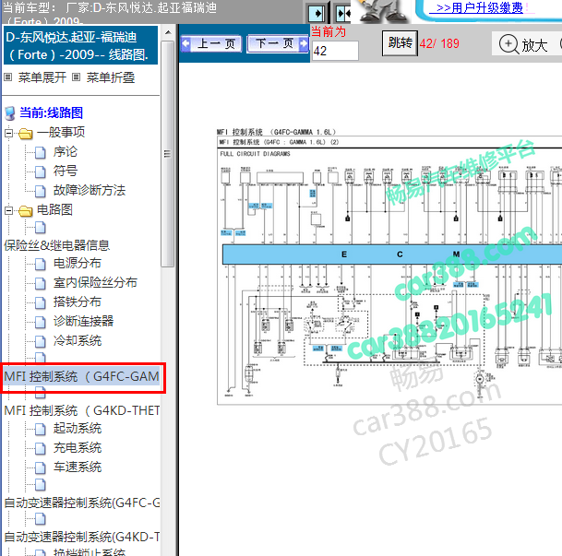562x556 pixels.
Task: Click the 跳转 jump button
Action: 400,43
